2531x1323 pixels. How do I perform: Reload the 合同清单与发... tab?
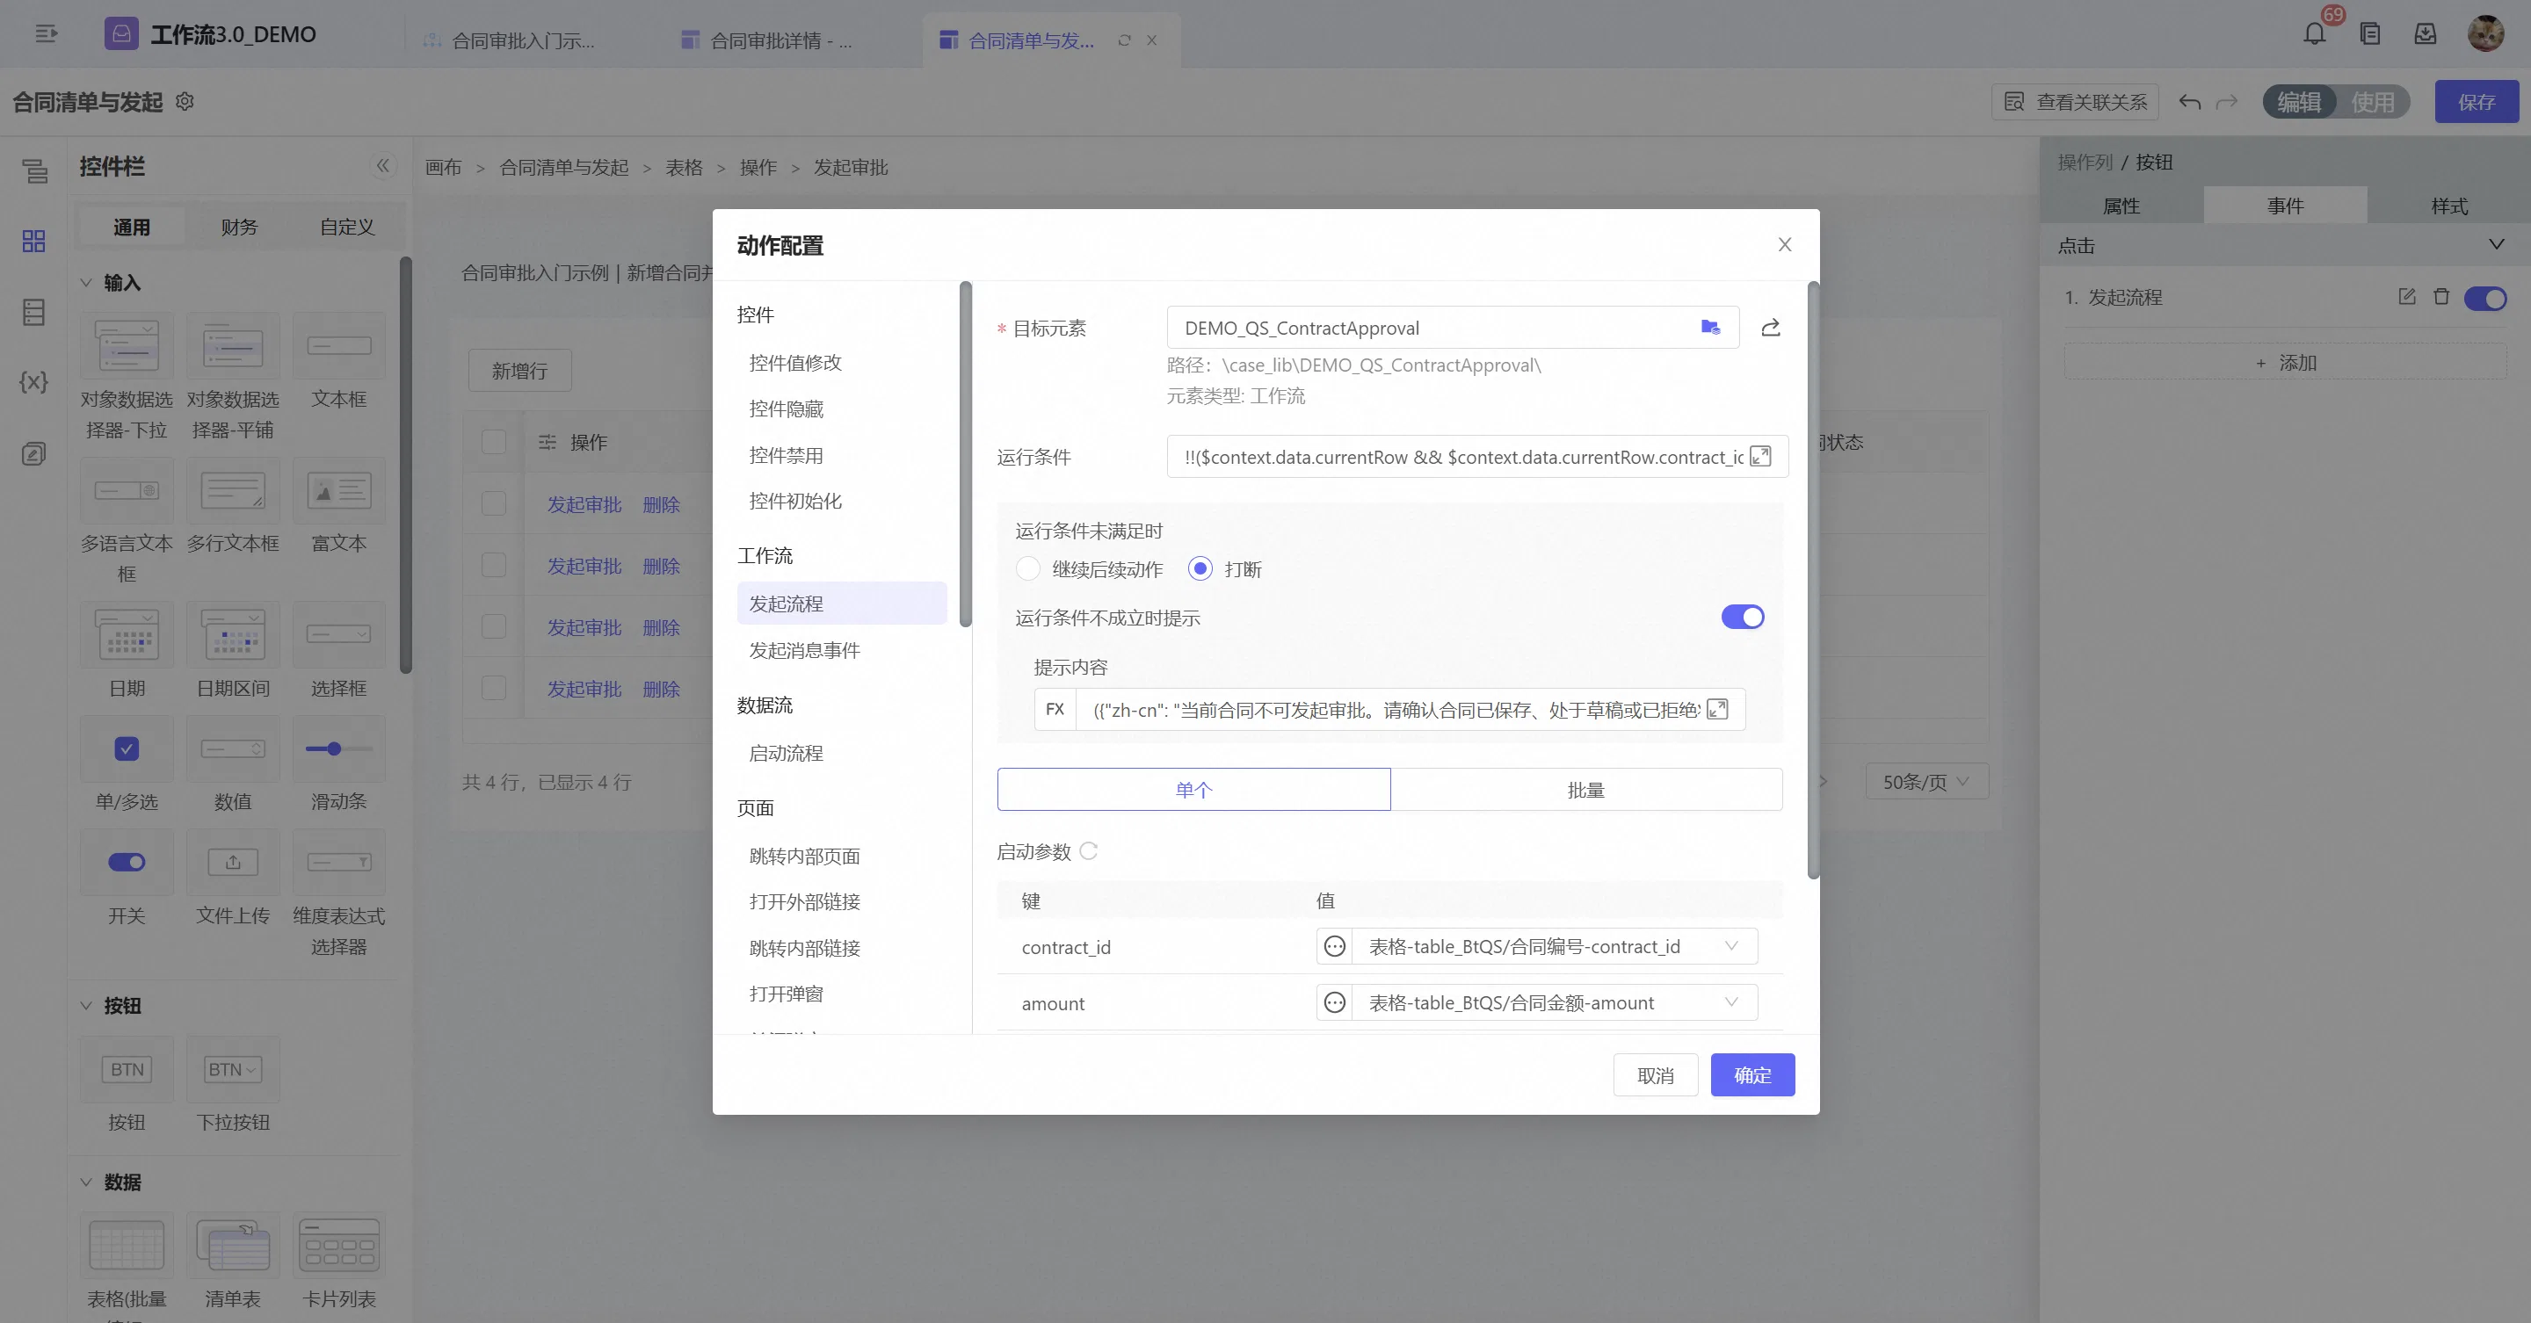(x=1124, y=40)
